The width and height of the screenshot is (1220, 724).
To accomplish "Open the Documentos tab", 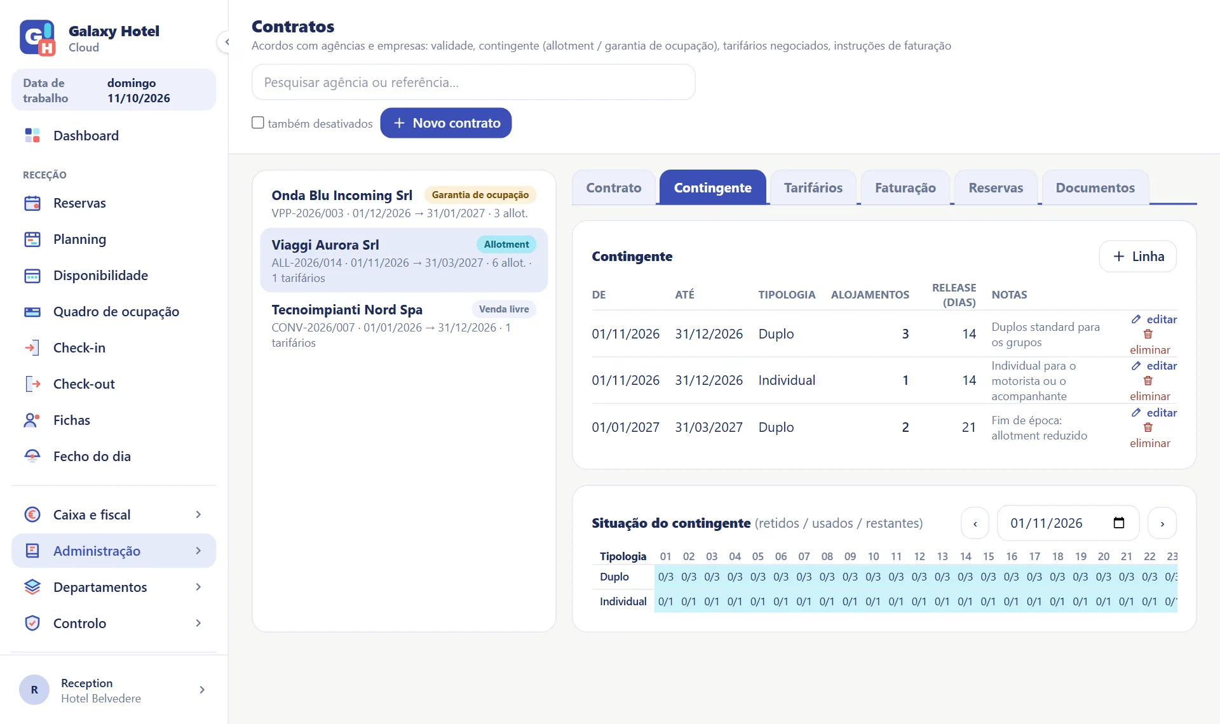I will point(1095,187).
